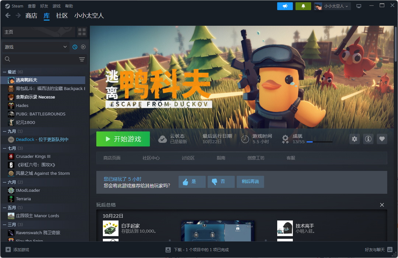Click the achievements progress bar
The width and height of the screenshot is (398, 258).
point(319,142)
